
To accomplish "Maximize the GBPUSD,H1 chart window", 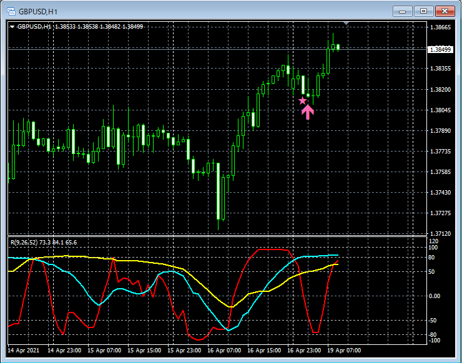I will pyautogui.click(x=423, y=11).
